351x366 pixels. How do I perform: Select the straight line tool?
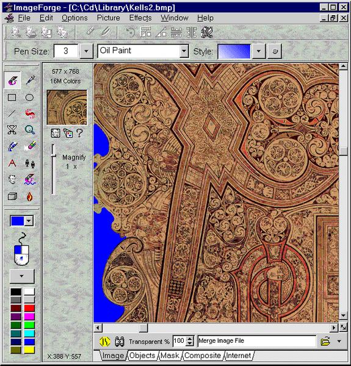(x=12, y=113)
